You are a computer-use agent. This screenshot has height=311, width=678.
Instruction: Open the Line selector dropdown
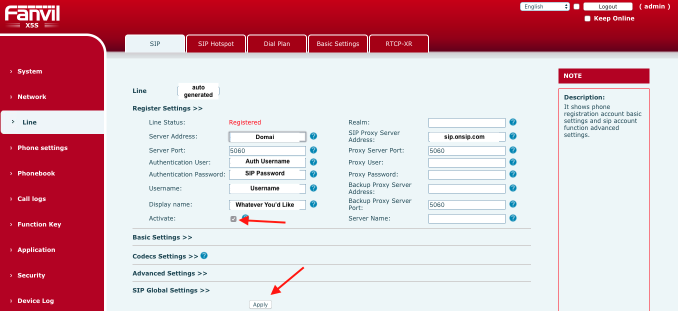198,91
